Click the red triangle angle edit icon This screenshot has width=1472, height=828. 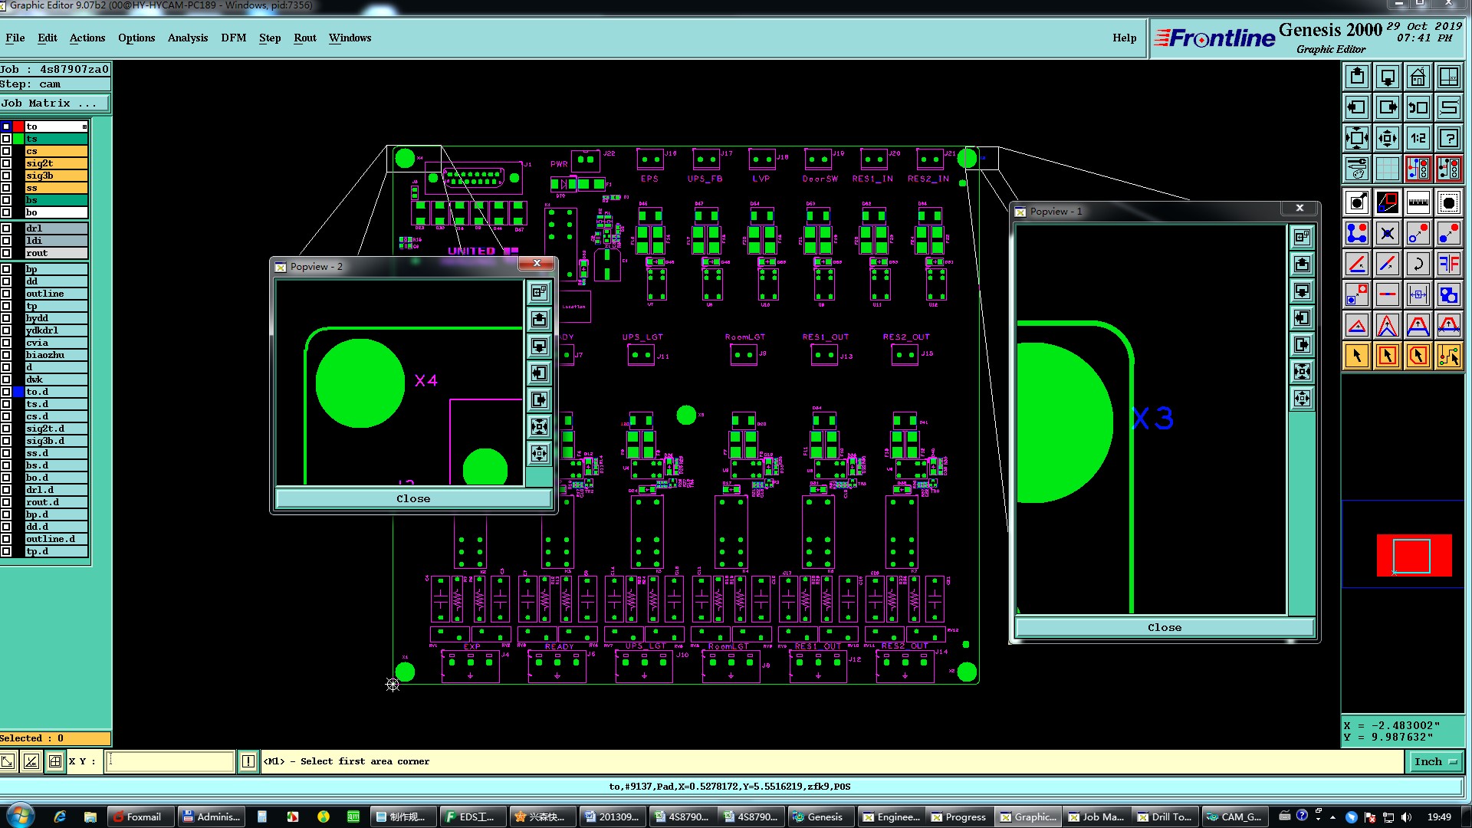1357,325
